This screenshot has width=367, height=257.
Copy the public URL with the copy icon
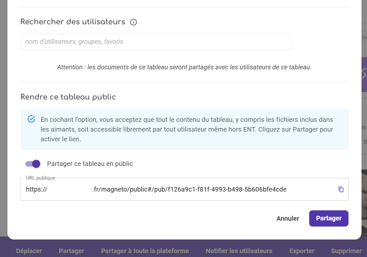tap(341, 189)
